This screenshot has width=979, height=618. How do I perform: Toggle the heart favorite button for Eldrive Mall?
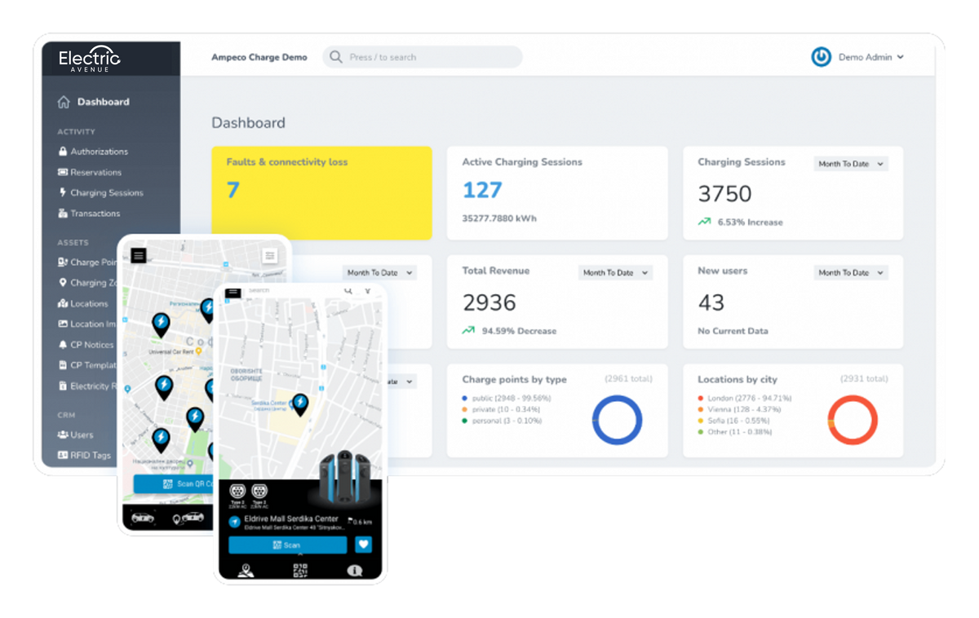click(x=363, y=545)
